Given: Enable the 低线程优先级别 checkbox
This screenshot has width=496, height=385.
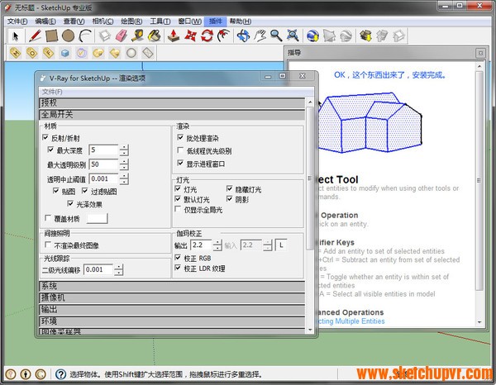Looking at the screenshot, I should pos(180,151).
